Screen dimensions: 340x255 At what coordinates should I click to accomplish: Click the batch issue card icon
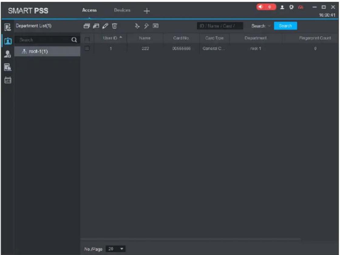pyautogui.click(x=96, y=26)
